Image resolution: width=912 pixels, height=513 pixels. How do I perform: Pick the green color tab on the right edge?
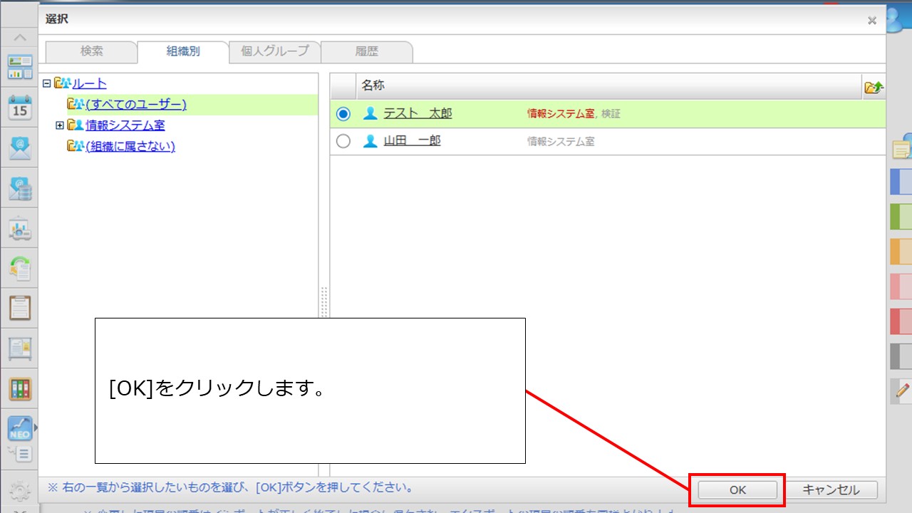901,217
